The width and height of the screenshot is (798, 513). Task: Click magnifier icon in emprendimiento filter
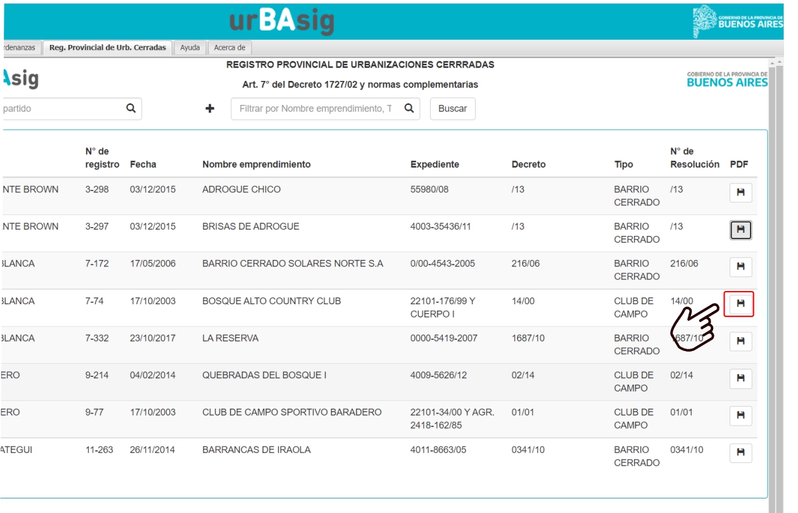point(409,109)
